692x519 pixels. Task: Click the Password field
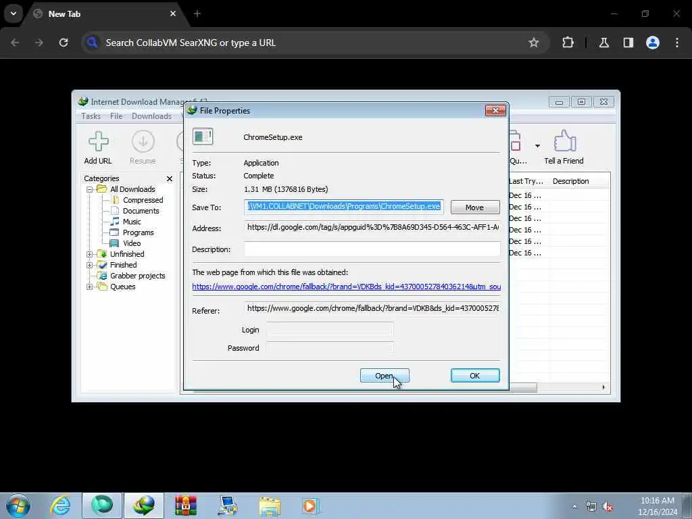329,348
